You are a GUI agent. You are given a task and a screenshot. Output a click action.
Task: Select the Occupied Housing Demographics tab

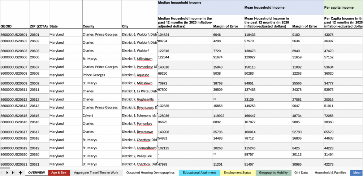(x=151, y=172)
